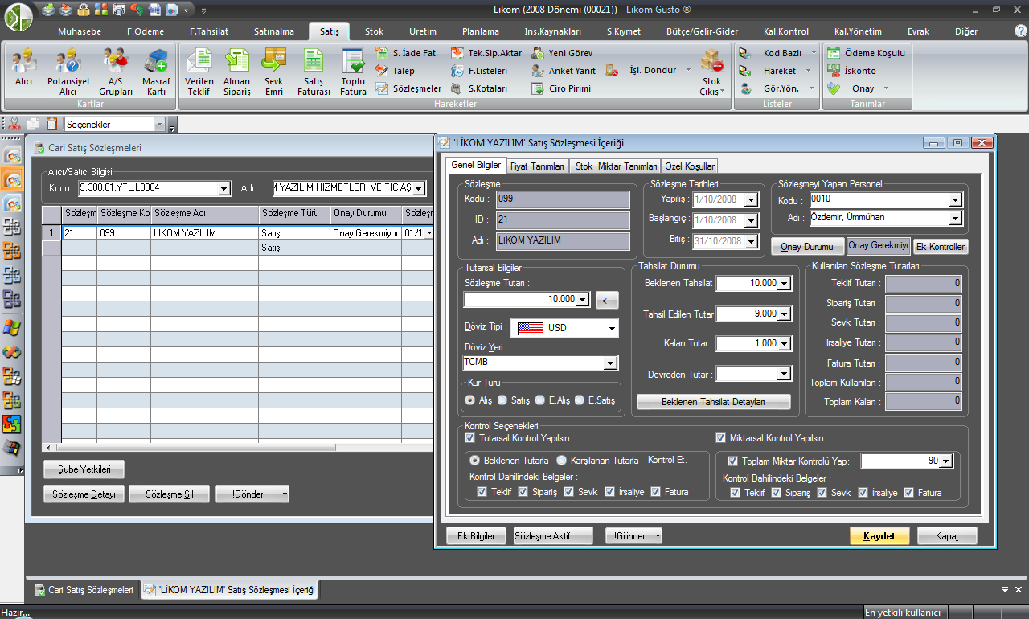
Task: Click the Kapat button
Action: click(x=947, y=536)
